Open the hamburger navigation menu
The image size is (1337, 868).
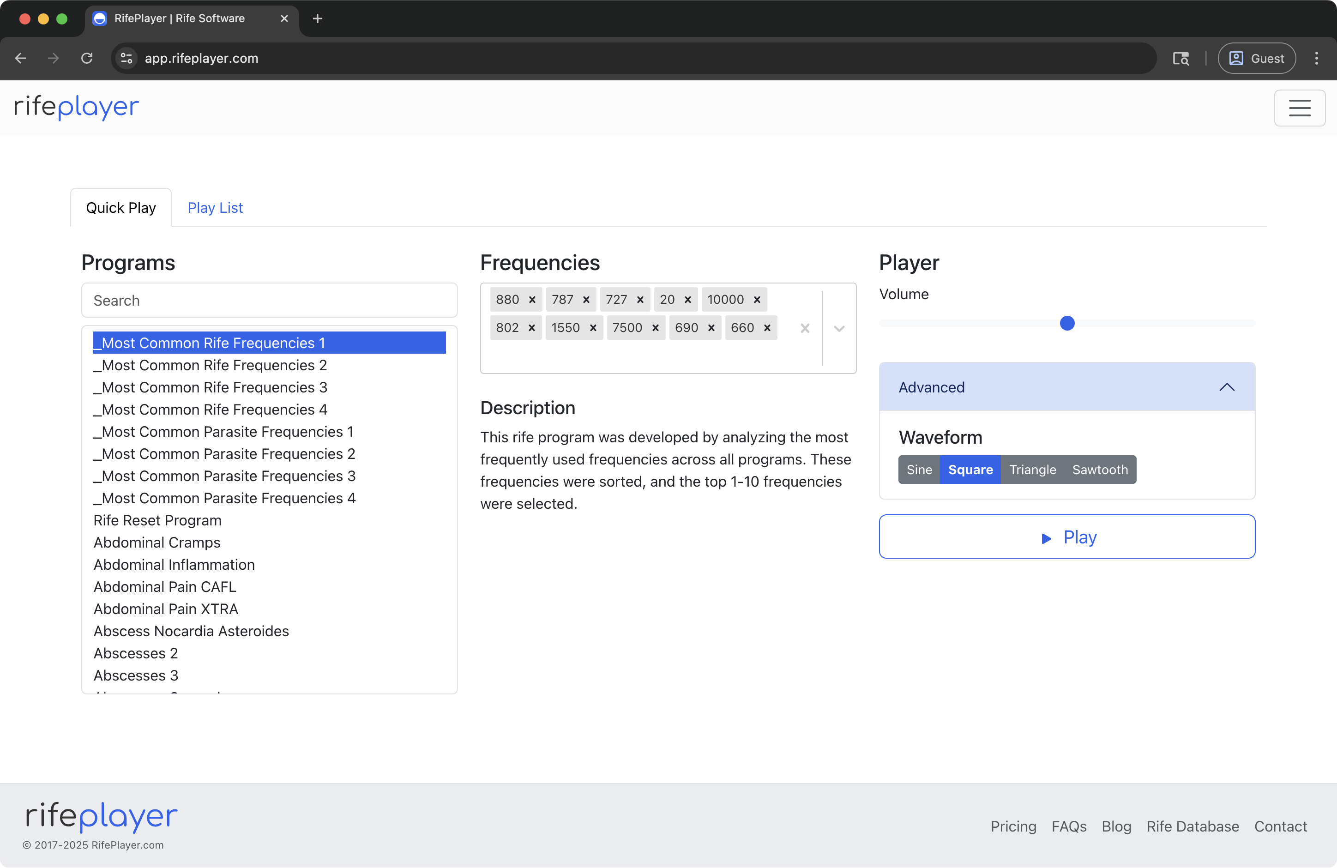coord(1300,108)
